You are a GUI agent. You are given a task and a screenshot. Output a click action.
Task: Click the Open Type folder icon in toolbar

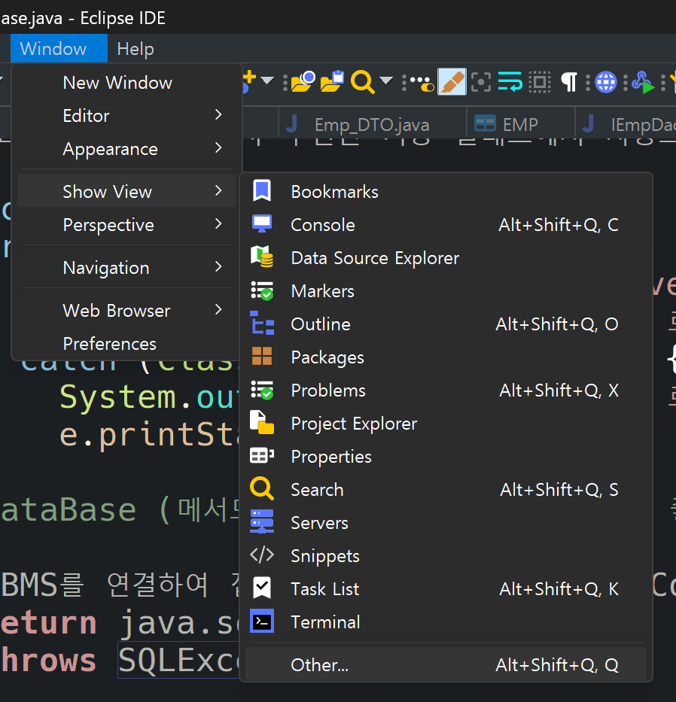click(303, 82)
